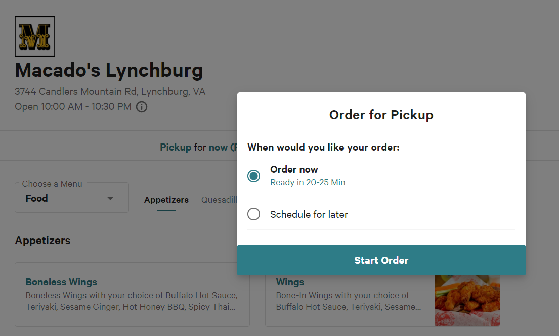Image resolution: width=559 pixels, height=336 pixels.
Task: Open the Wings menu item title
Action: click(x=290, y=282)
